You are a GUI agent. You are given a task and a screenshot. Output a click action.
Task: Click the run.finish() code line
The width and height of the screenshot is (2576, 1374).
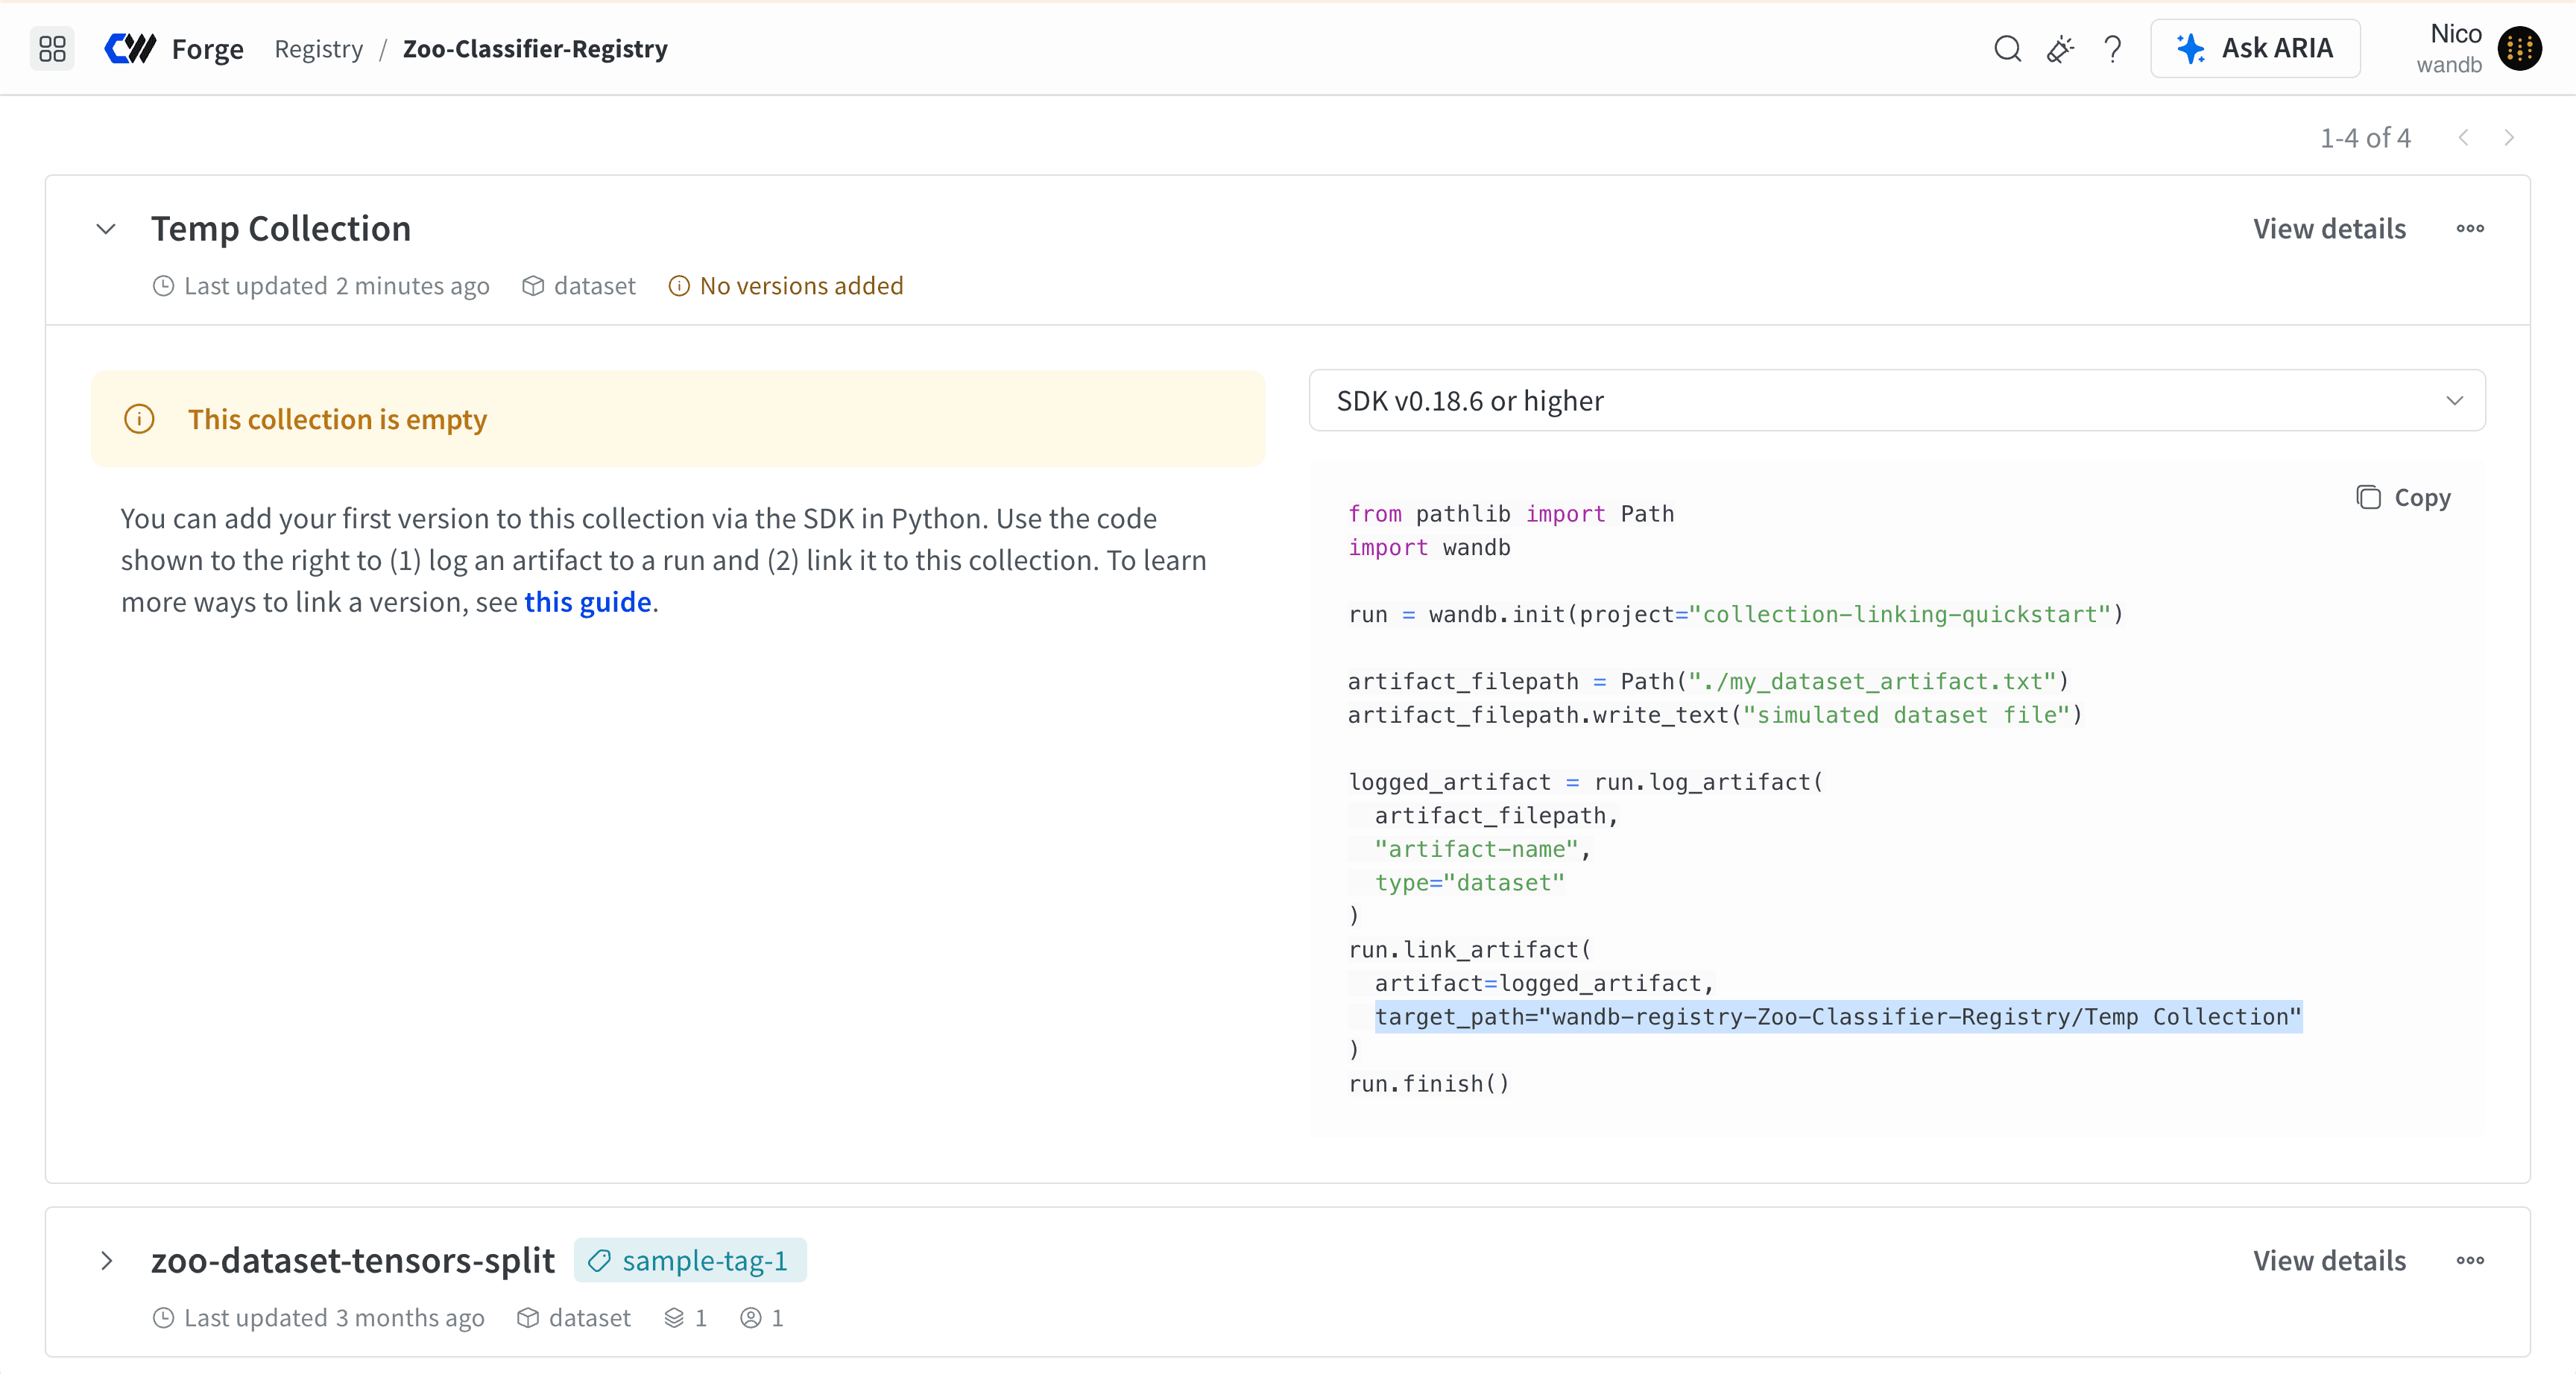[x=1428, y=1084]
